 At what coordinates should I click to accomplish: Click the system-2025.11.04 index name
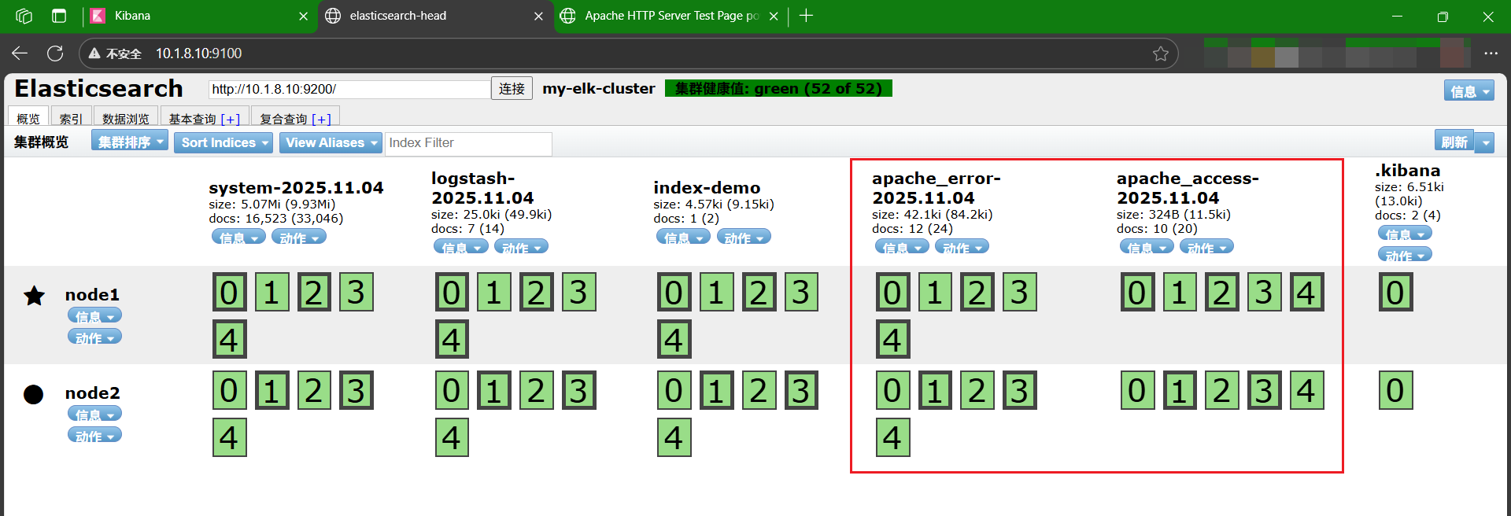[x=296, y=187]
